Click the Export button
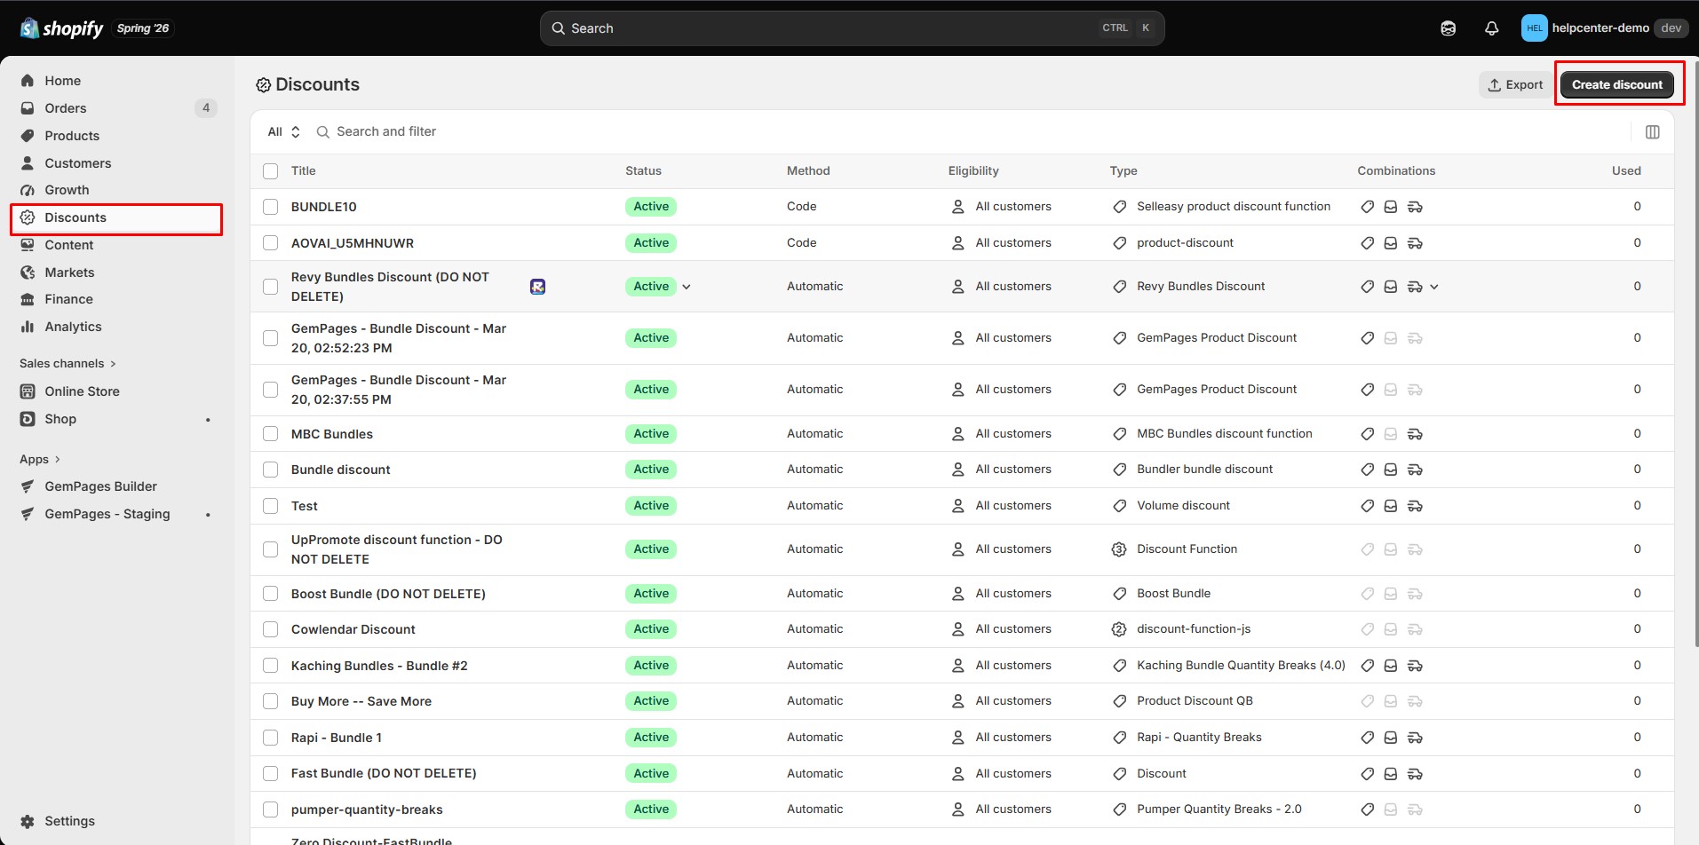The width and height of the screenshot is (1699, 845). 1515,84
